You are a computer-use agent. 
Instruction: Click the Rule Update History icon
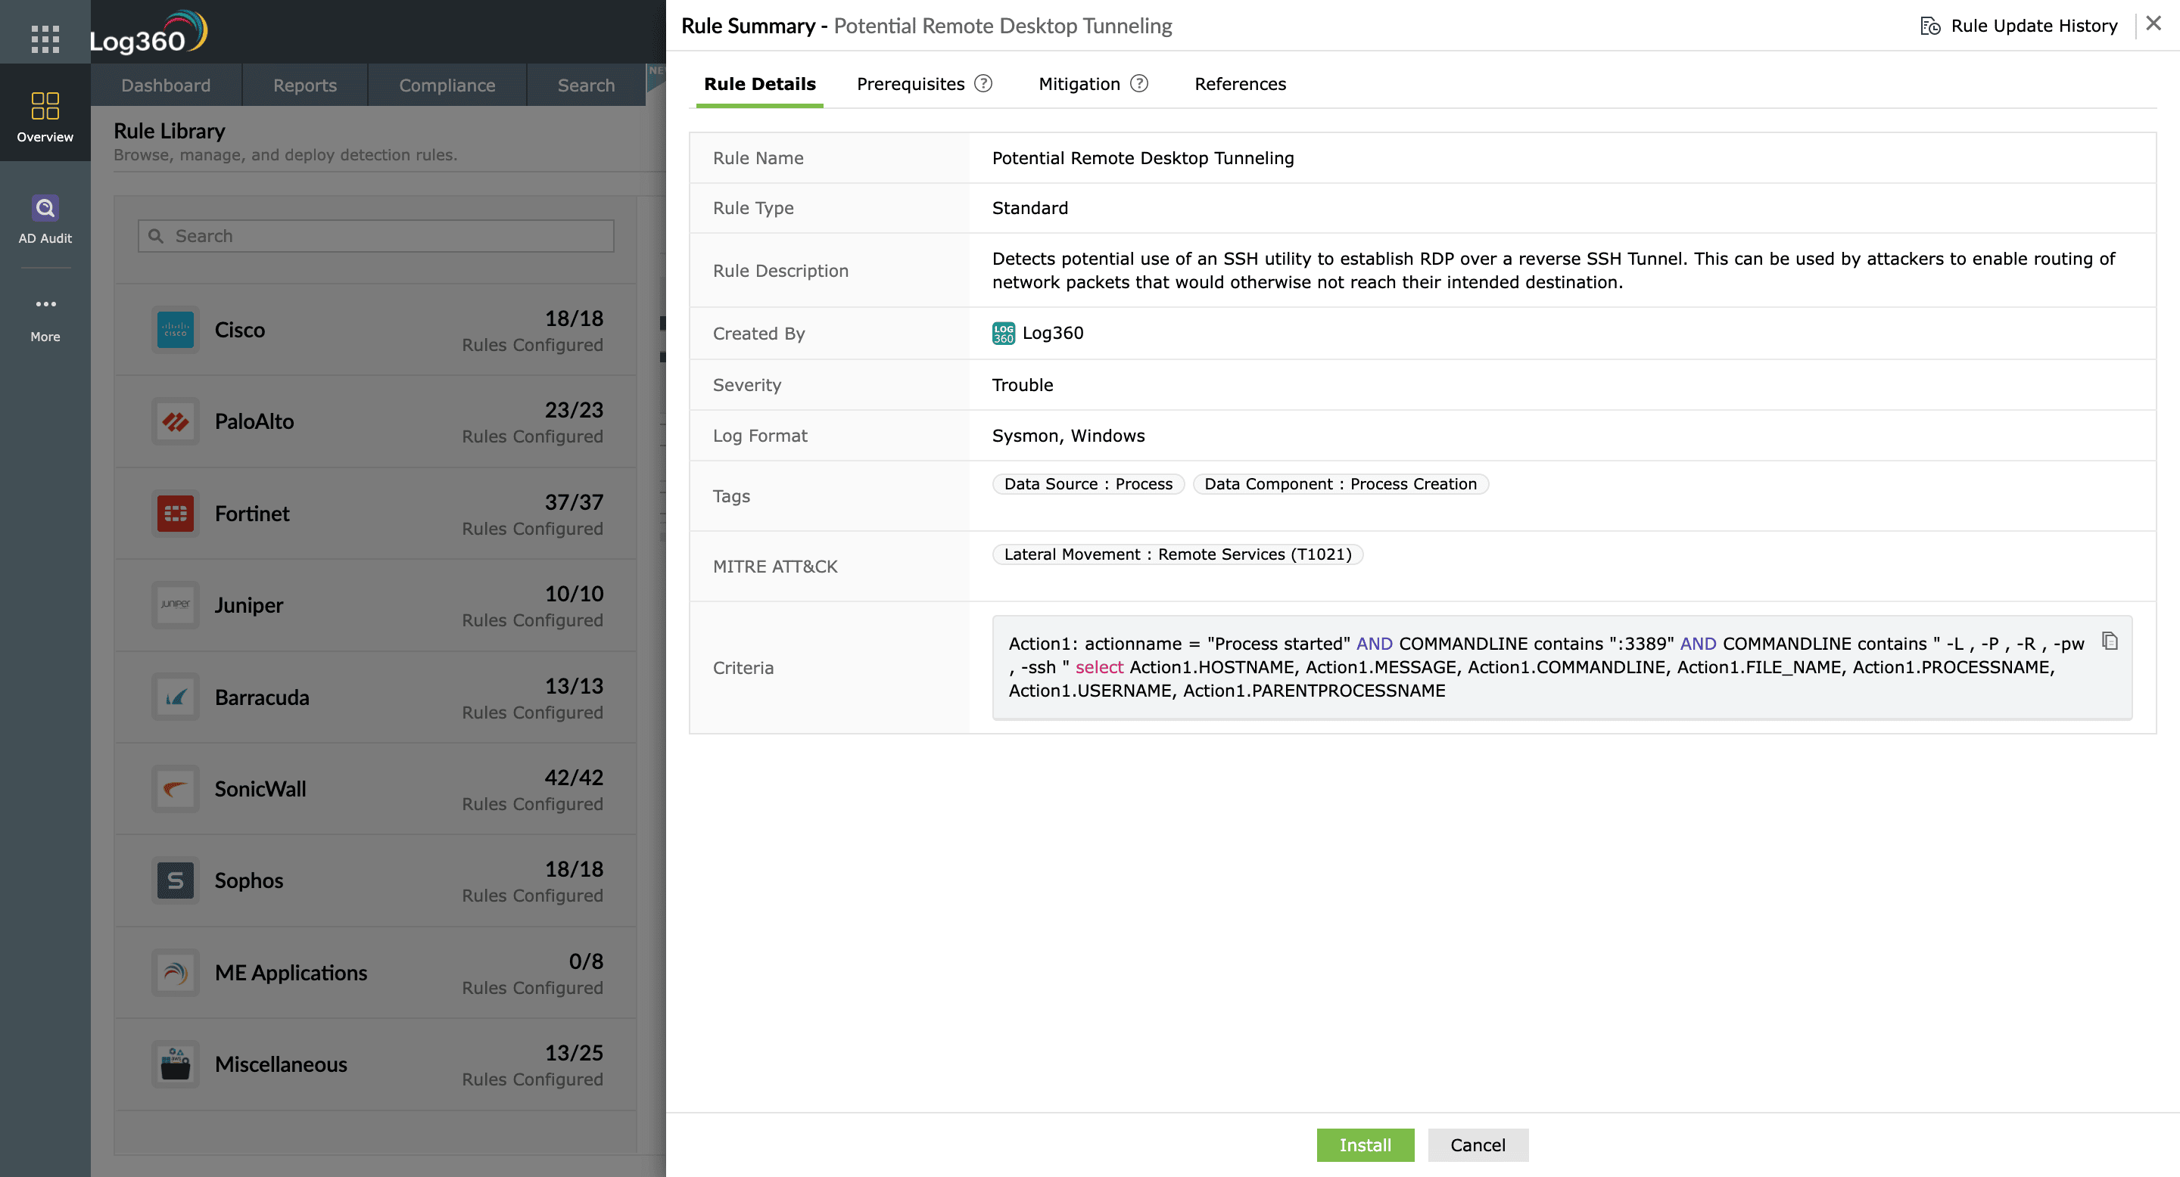(x=1929, y=26)
